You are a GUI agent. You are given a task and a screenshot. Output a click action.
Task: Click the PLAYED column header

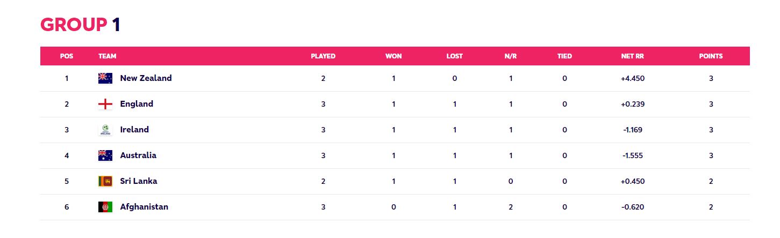coord(323,56)
